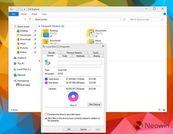Enable Compress this drive checkbox

point(46,114)
